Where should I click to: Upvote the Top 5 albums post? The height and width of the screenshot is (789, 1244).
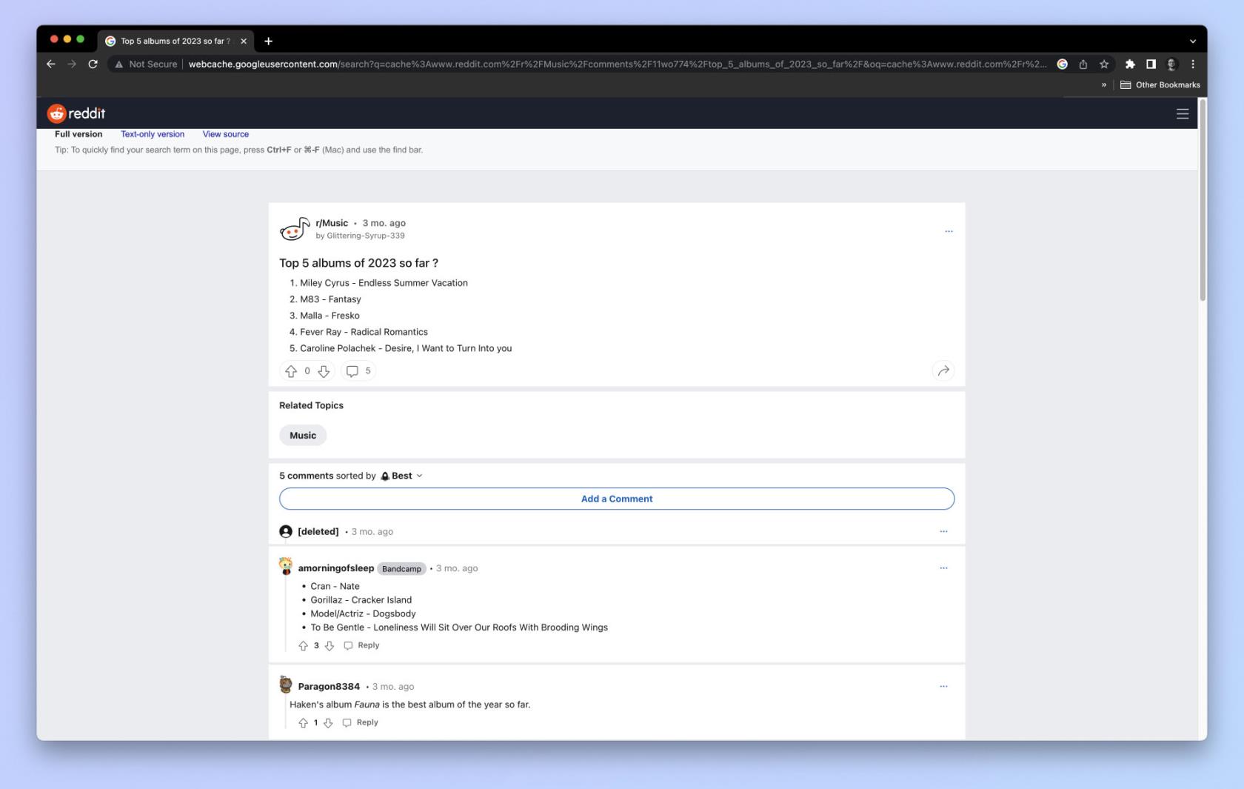point(291,371)
